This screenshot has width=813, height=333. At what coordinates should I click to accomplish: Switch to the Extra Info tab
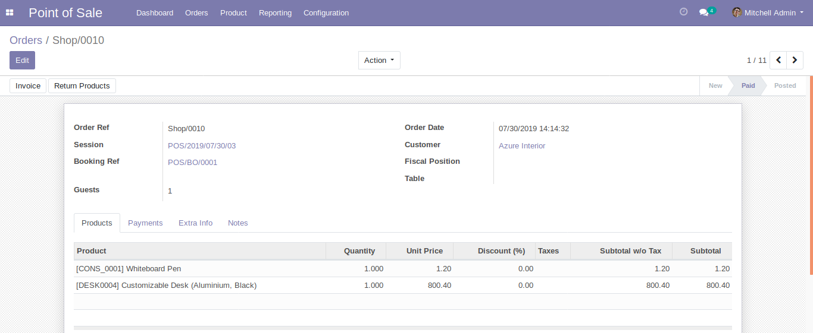click(195, 223)
